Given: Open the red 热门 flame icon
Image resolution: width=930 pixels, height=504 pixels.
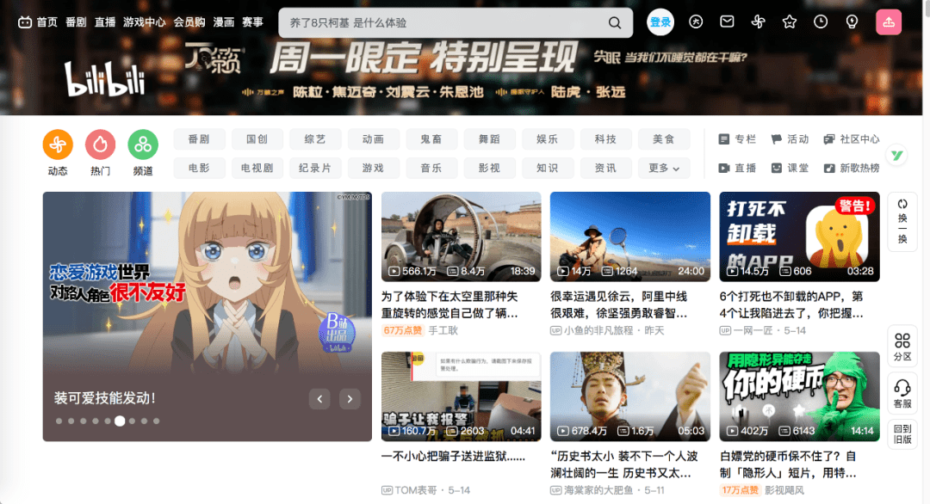Looking at the screenshot, I should 100,144.
